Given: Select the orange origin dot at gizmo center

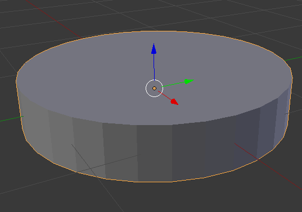Looking at the screenshot, I should (154, 89).
